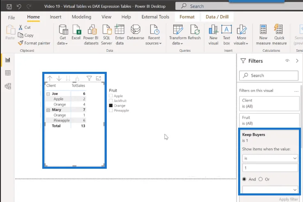Image resolution: width=303 pixels, height=202 pixels.
Task: Go to next level in hierarchy
Action: pyautogui.click(x=68, y=78)
